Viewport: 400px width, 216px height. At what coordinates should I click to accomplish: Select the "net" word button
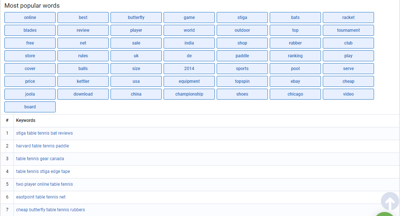click(x=83, y=43)
